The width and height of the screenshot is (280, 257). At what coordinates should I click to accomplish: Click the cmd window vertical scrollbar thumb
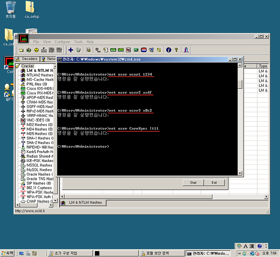(x=240, y=84)
